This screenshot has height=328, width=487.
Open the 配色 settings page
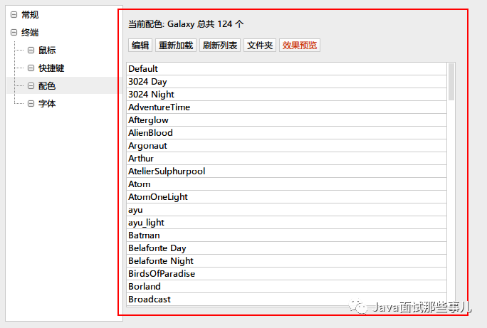pyautogui.click(x=47, y=85)
